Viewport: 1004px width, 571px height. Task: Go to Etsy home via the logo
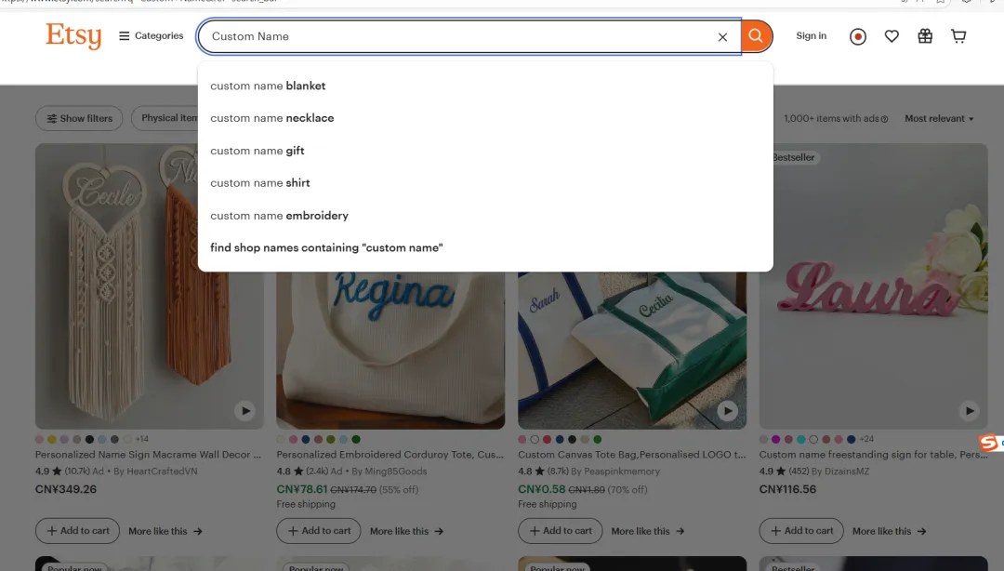click(x=73, y=36)
